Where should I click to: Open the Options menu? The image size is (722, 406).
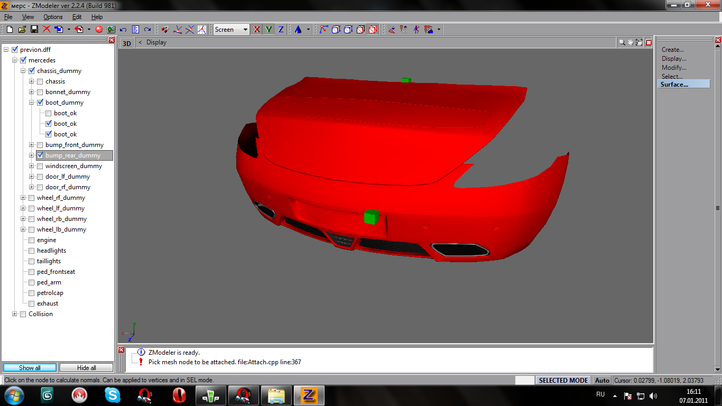tap(53, 17)
